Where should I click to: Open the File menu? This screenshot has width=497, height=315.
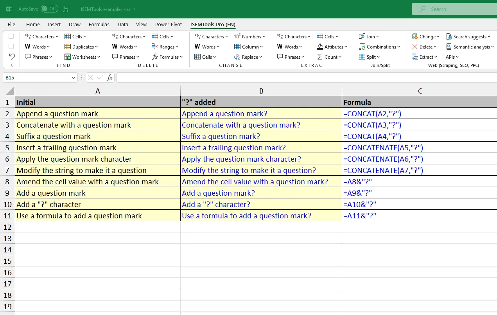[x=11, y=24]
